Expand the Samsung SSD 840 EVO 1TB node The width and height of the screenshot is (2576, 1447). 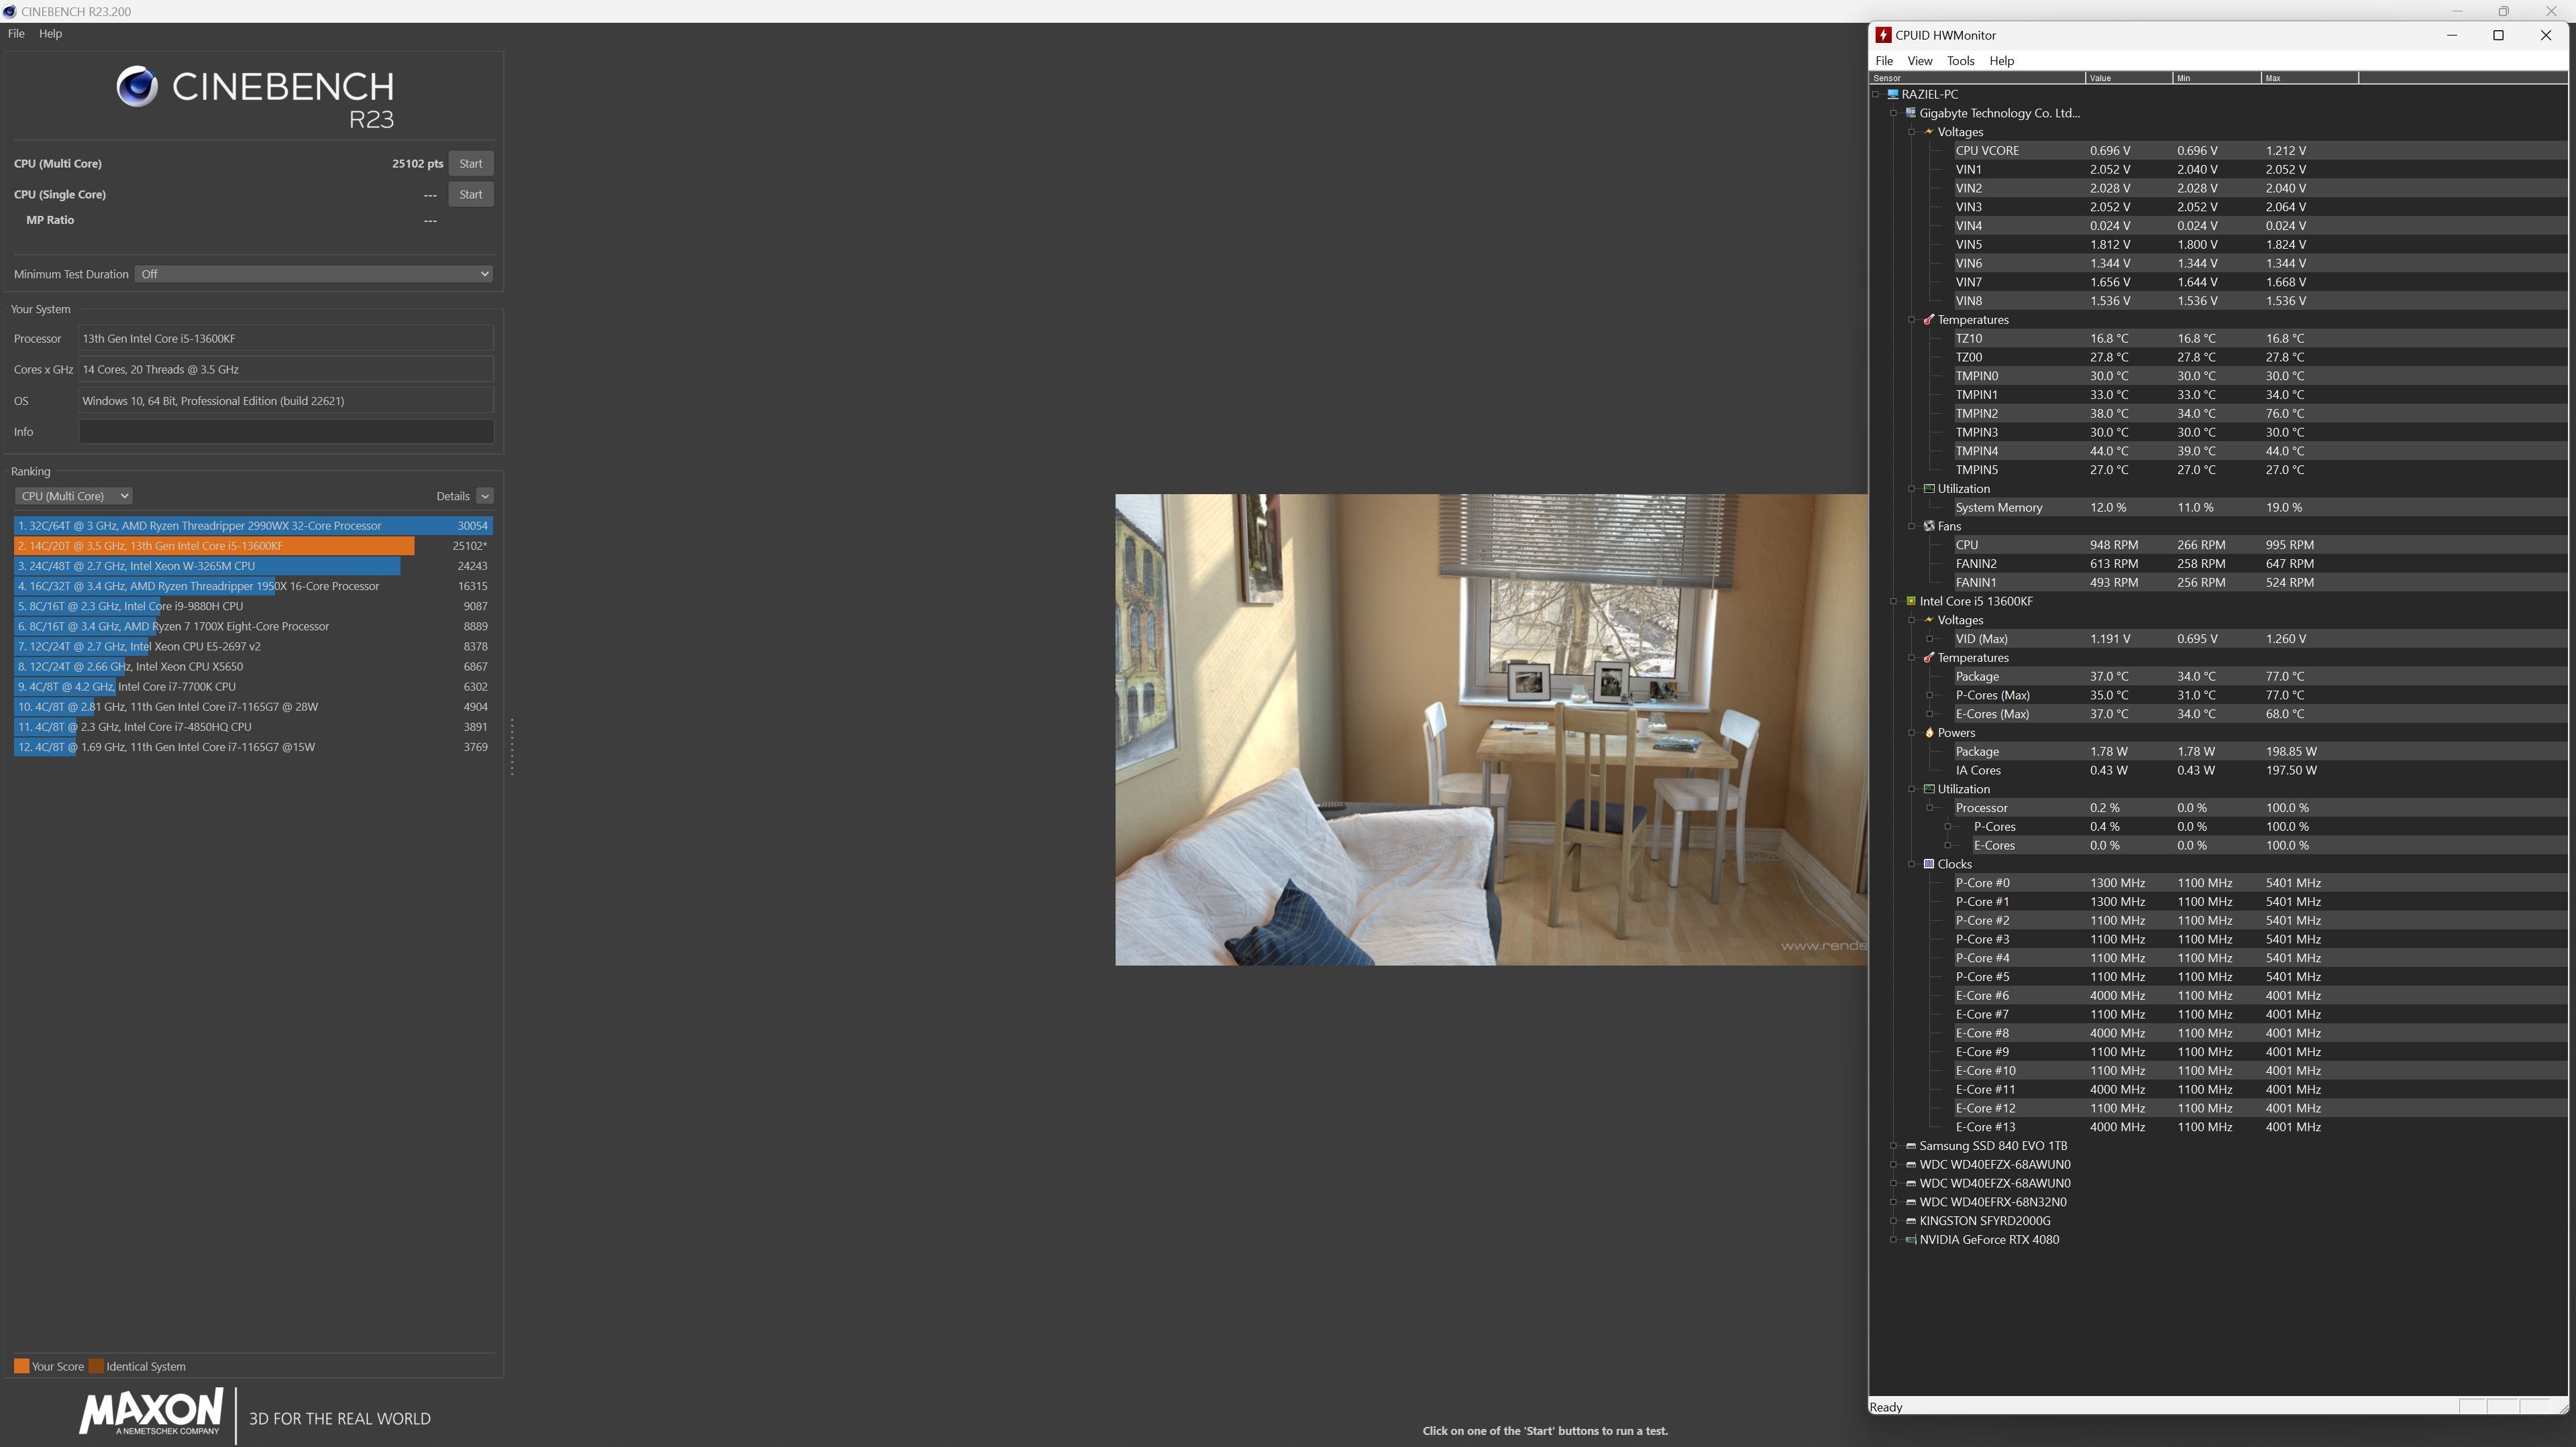pos(1894,1146)
